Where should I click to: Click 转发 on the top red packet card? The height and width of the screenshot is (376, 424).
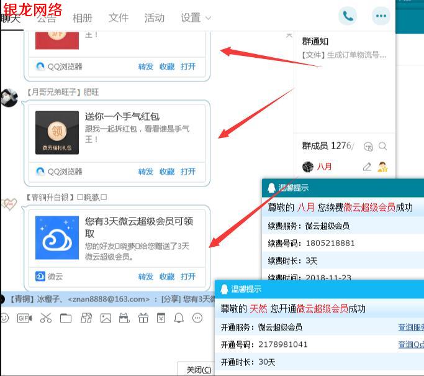[145, 66]
